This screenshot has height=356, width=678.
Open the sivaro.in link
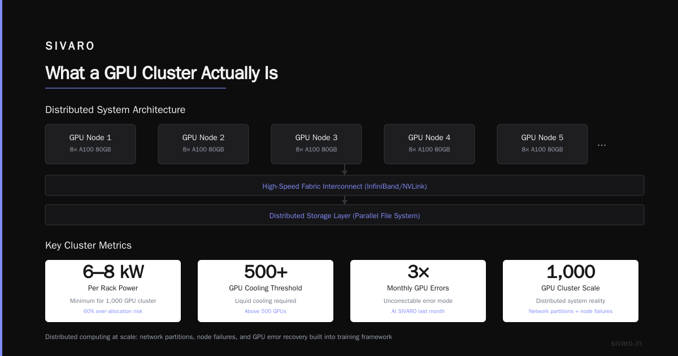[x=626, y=343]
